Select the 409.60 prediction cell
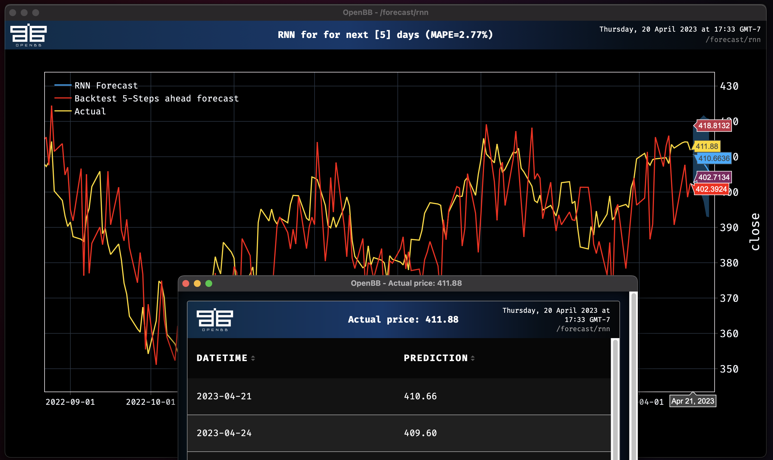The height and width of the screenshot is (460, 773). pos(420,433)
